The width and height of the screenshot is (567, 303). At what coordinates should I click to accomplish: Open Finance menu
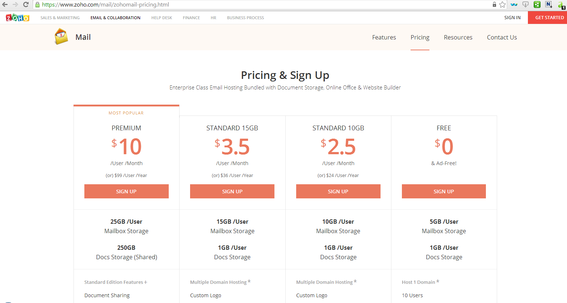coord(191,18)
